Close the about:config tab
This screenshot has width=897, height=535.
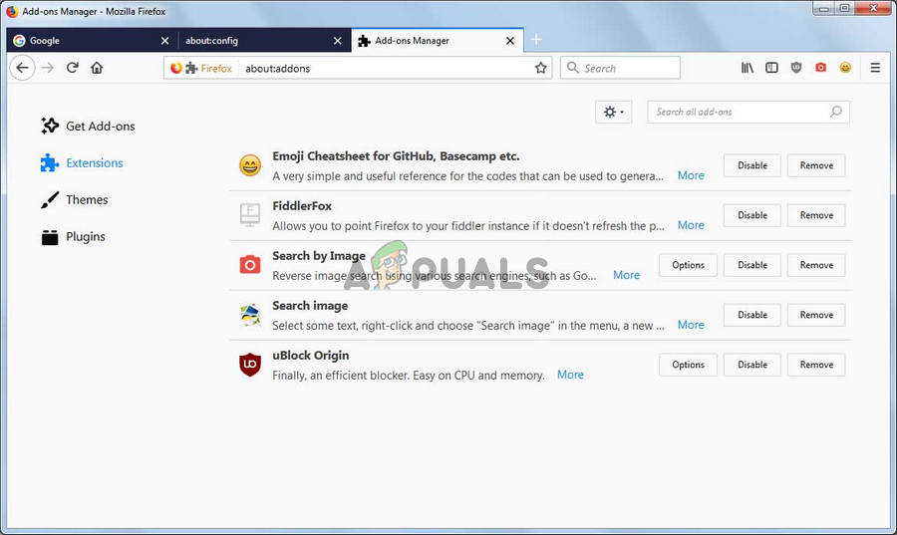point(338,41)
